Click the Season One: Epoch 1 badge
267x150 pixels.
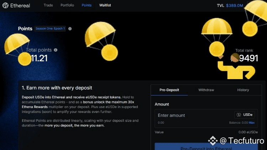point(50,29)
